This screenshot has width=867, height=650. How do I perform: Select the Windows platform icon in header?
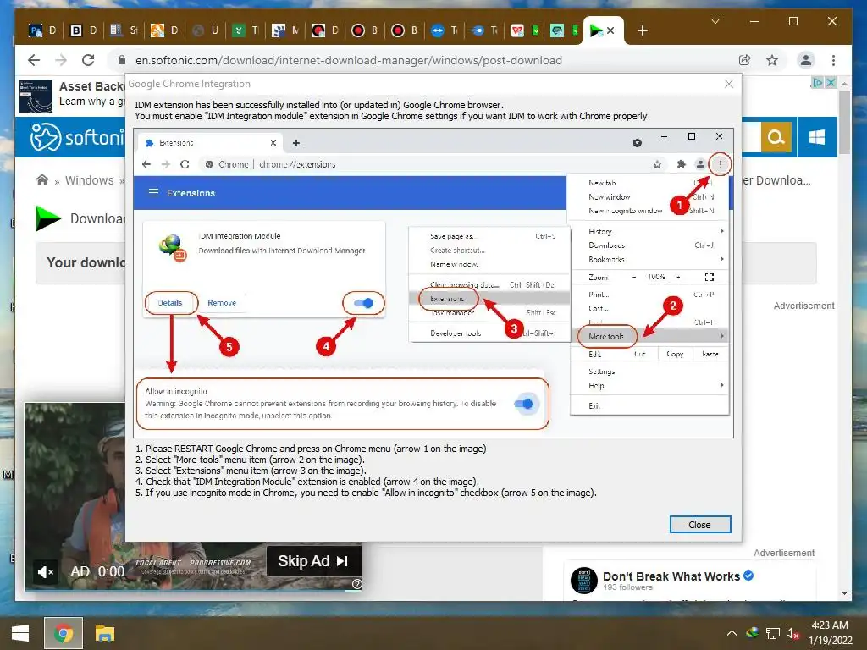click(817, 136)
